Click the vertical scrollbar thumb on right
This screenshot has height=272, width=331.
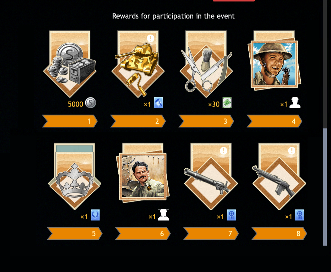coord(325,187)
